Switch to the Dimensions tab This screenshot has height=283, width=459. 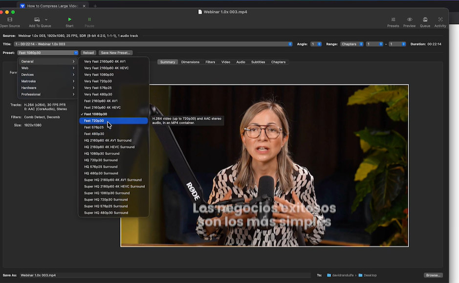tap(190, 62)
